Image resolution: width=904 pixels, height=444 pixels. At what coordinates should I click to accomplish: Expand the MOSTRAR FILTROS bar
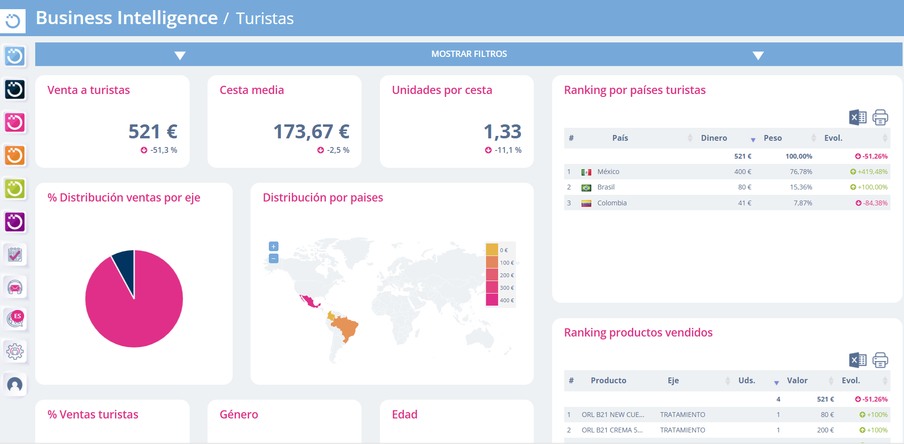coord(469,54)
